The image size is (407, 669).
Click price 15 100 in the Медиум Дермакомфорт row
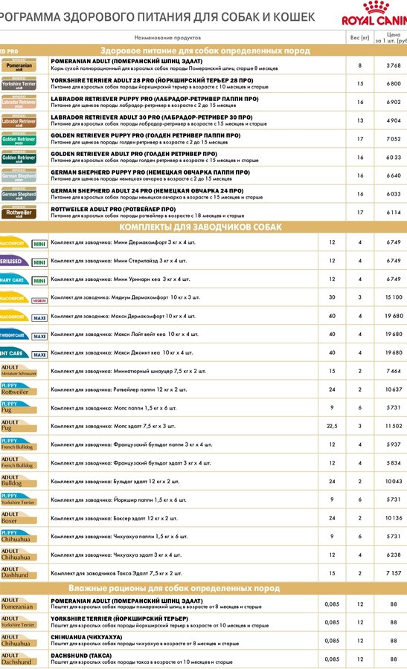coord(394,297)
